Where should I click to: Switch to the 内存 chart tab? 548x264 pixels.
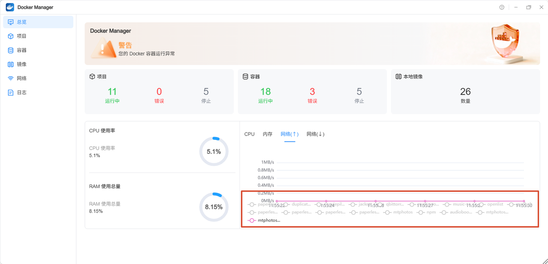click(x=267, y=134)
